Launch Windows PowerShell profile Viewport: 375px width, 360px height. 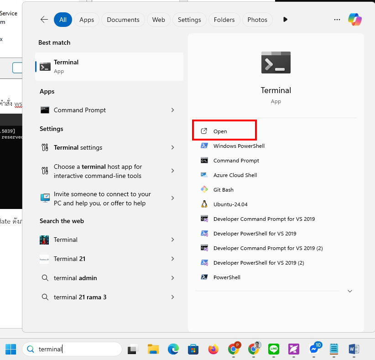276,146
